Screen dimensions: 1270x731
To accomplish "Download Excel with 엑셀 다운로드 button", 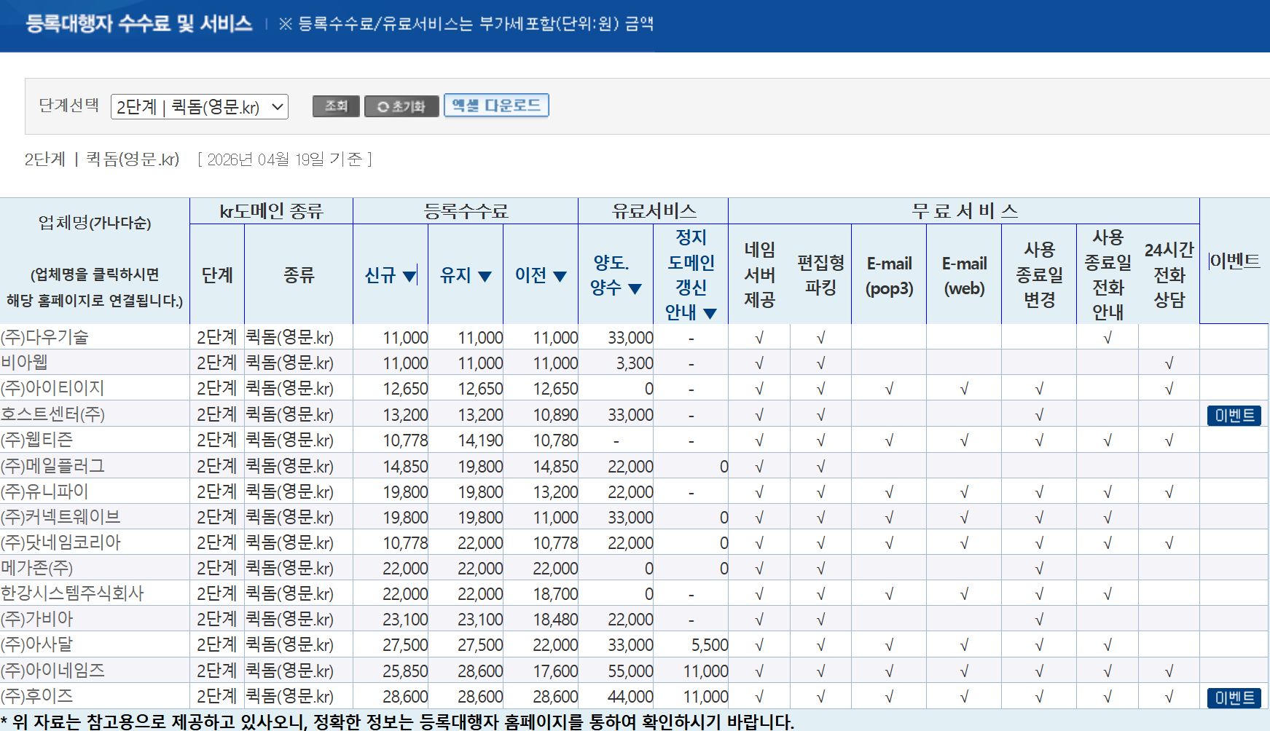I will click(496, 106).
